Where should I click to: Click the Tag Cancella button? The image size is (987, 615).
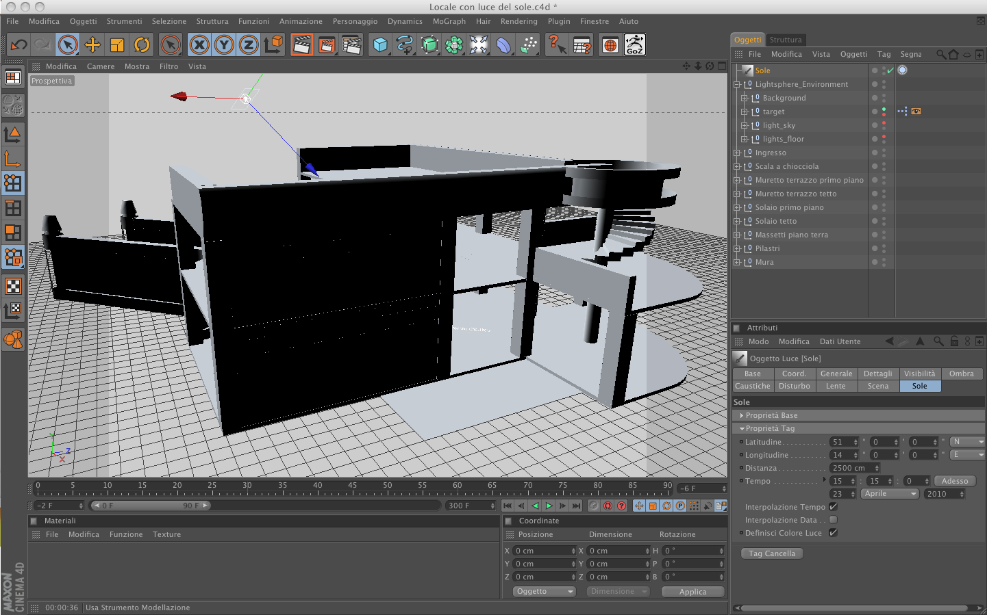(772, 553)
